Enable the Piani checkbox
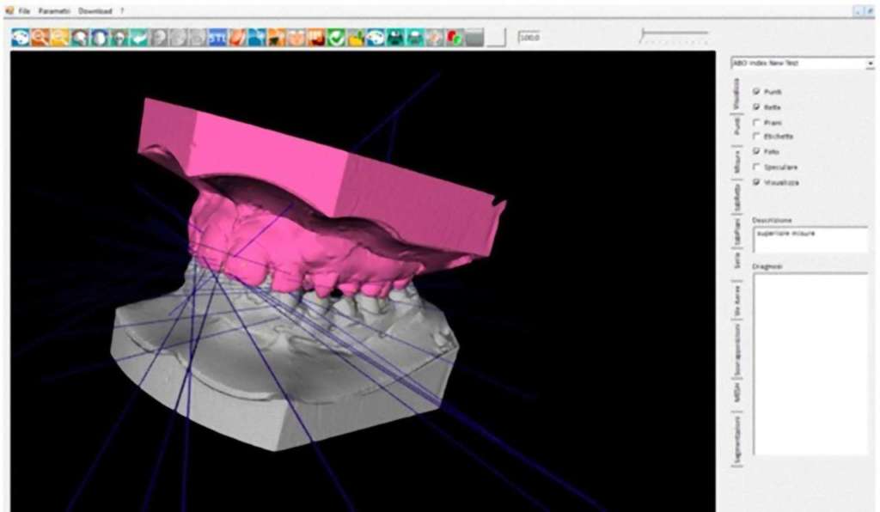The height and width of the screenshot is (512, 880). [755, 122]
